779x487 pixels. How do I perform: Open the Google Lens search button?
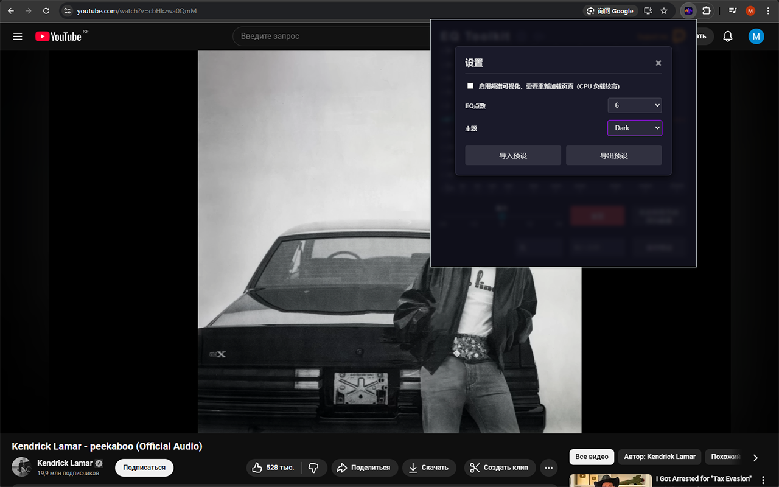click(x=610, y=11)
